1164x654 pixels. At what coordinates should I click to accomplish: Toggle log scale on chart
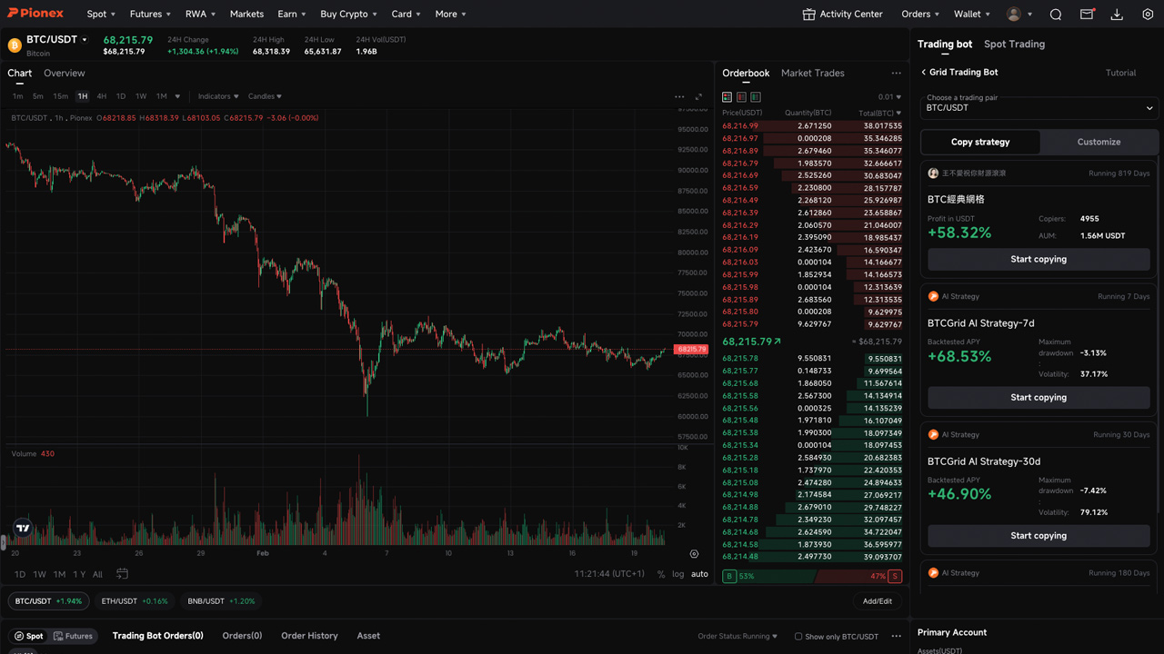(677, 574)
